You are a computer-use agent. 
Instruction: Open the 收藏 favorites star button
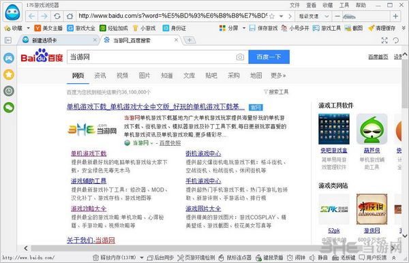click(14, 28)
